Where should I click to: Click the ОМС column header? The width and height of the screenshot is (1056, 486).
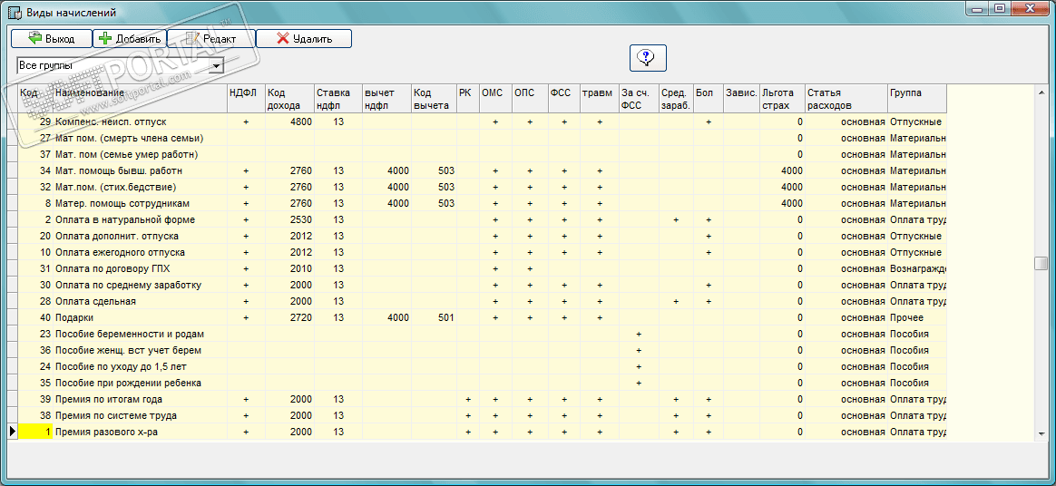tap(495, 98)
